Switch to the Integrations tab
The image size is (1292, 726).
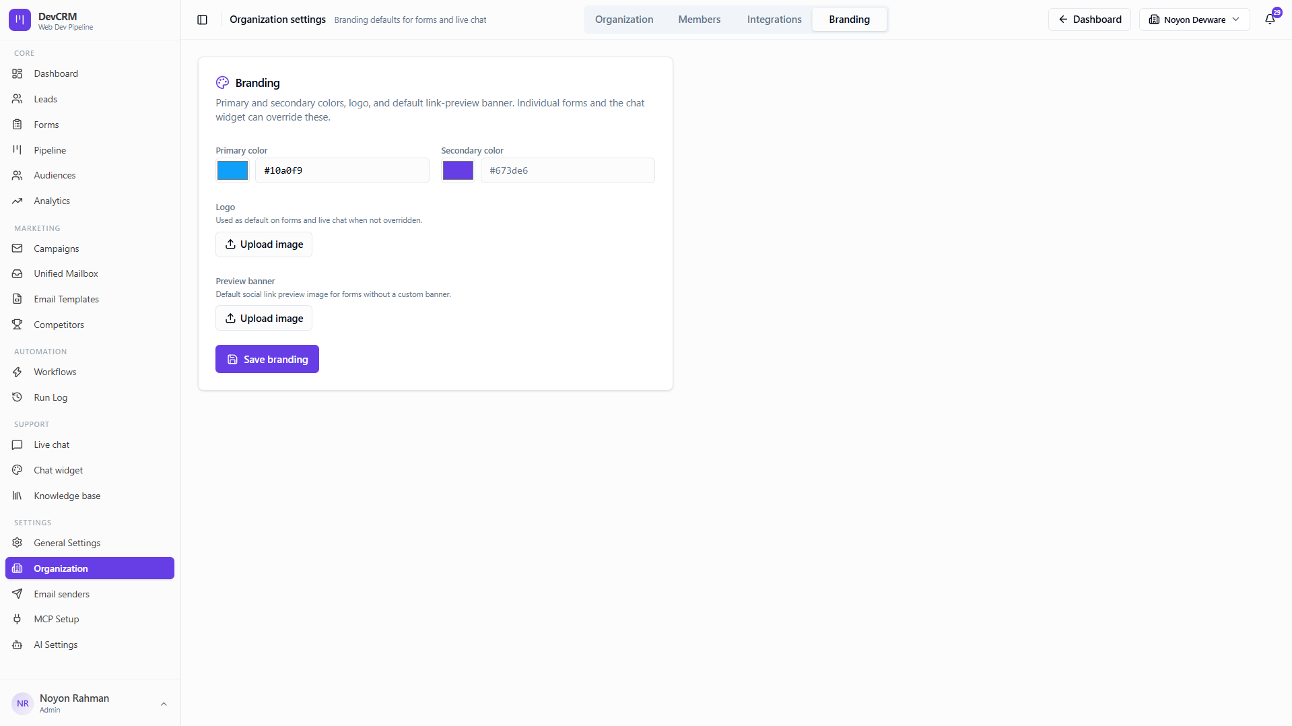click(774, 20)
